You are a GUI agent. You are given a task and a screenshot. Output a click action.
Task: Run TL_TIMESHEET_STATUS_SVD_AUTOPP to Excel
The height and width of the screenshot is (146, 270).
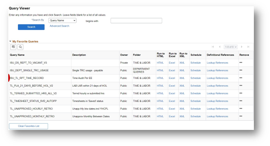click(172, 101)
